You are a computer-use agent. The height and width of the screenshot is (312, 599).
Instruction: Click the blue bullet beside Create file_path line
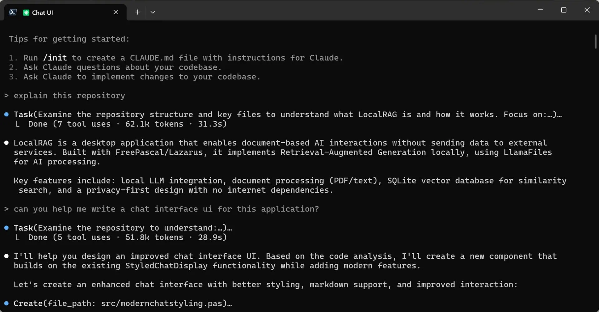(6, 303)
